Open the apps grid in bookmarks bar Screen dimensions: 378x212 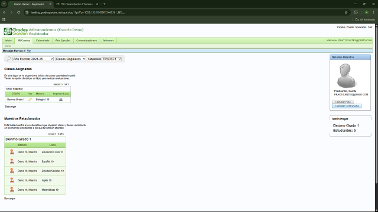click(x=4, y=19)
